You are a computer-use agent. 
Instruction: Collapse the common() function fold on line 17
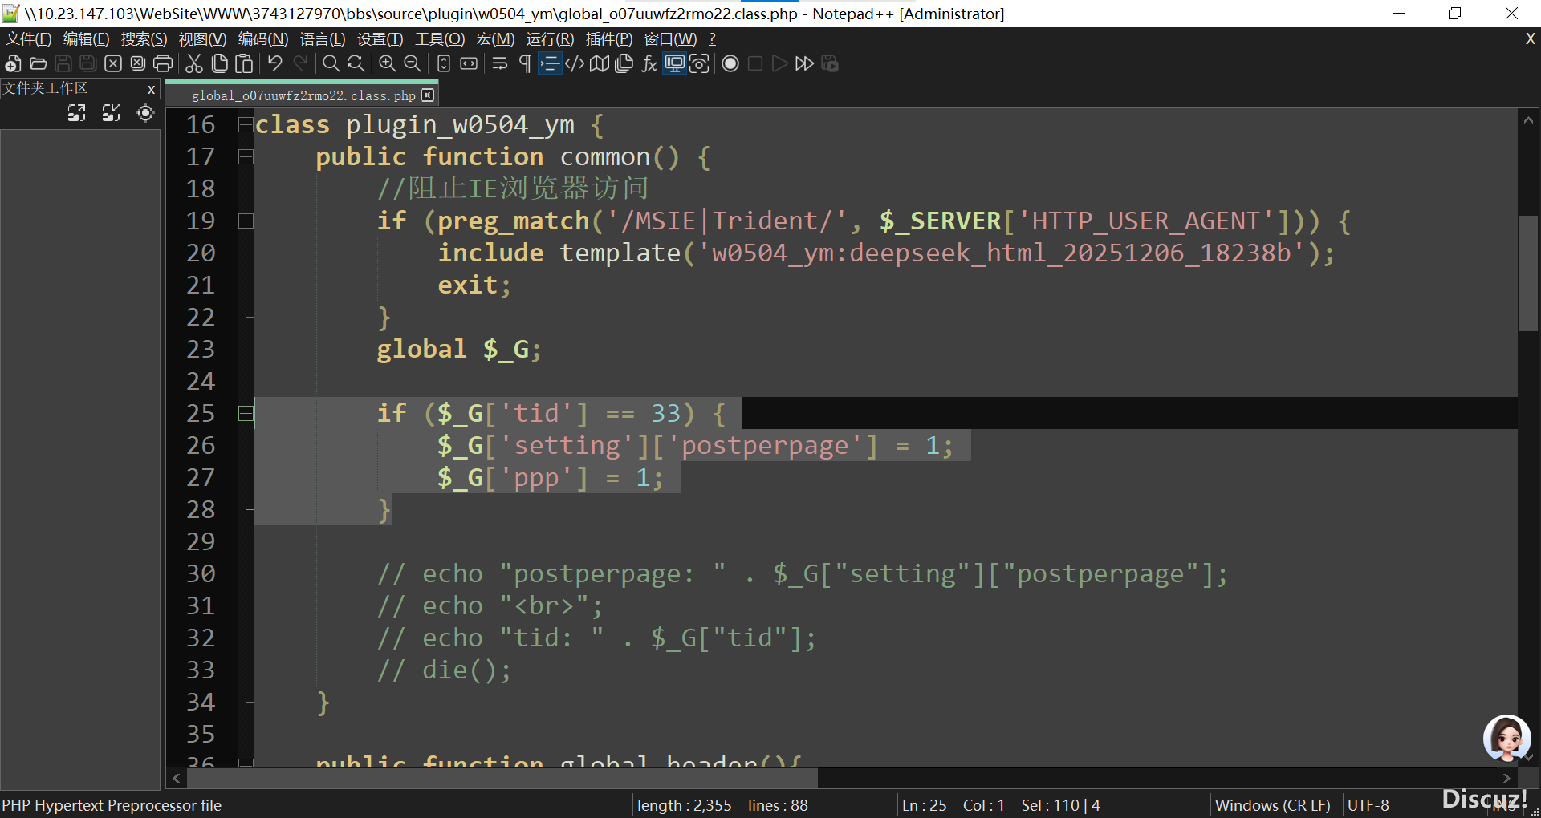coord(246,156)
